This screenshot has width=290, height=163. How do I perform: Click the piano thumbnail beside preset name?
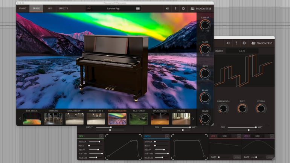click(89, 8)
